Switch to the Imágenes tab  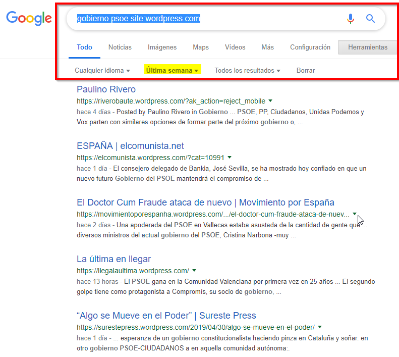(162, 47)
